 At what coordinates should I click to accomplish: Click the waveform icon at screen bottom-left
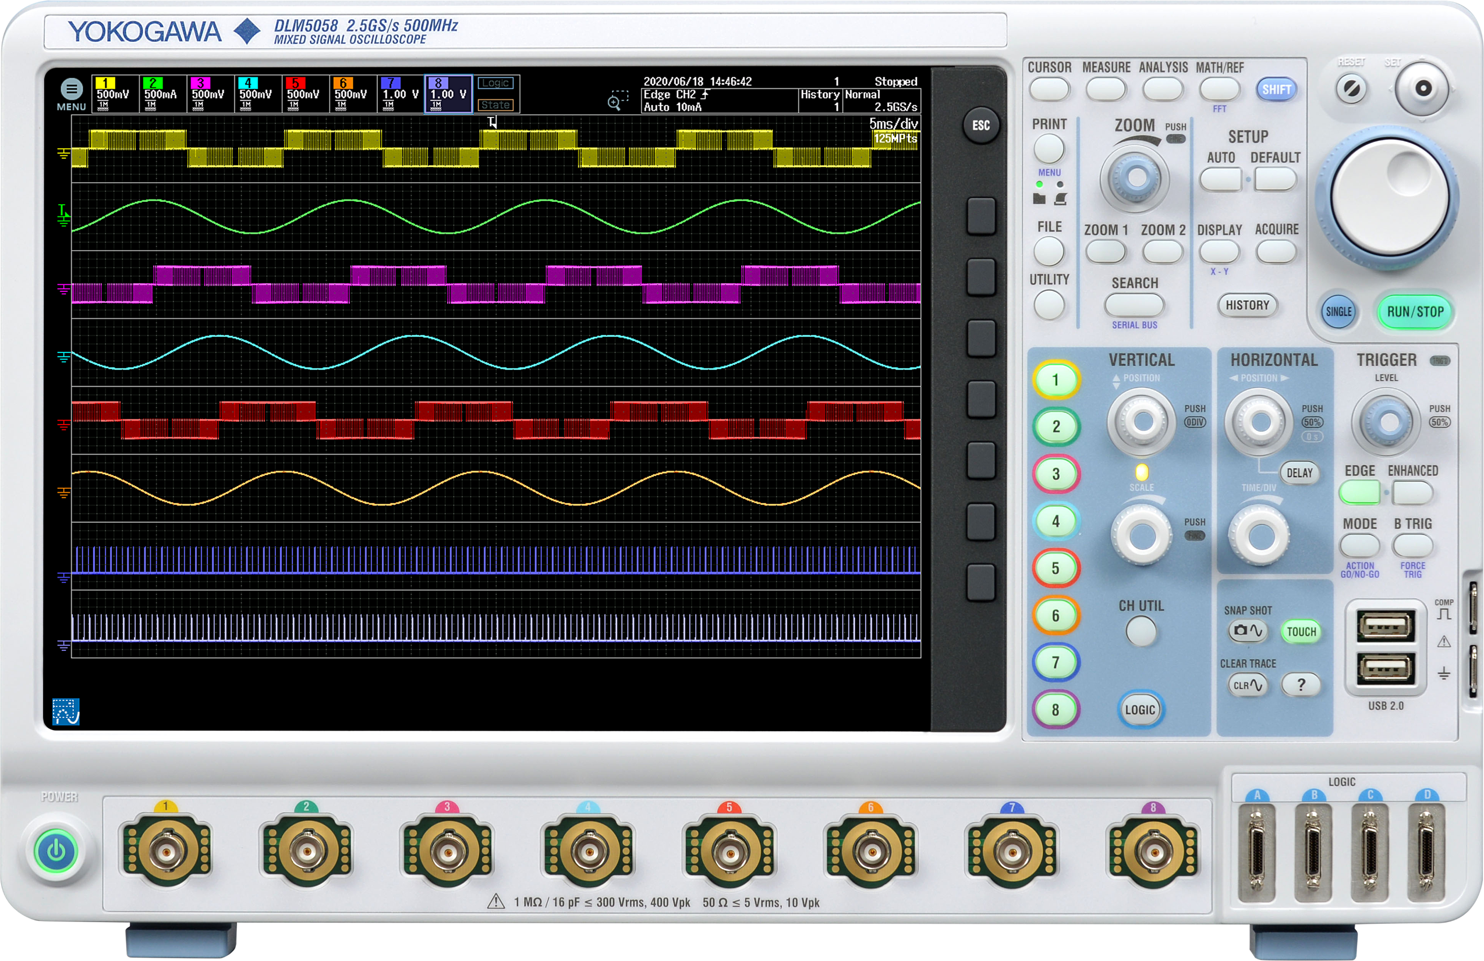click(66, 711)
